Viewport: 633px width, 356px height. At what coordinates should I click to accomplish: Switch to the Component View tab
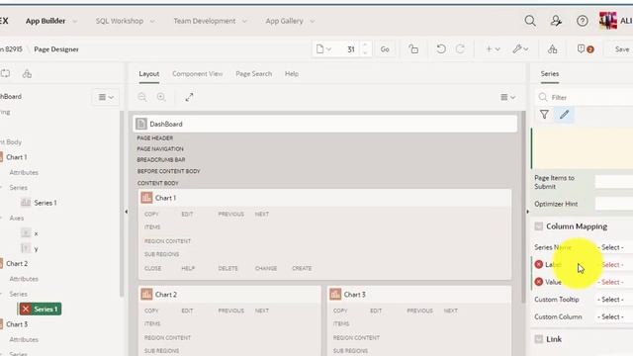pyautogui.click(x=198, y=74)
